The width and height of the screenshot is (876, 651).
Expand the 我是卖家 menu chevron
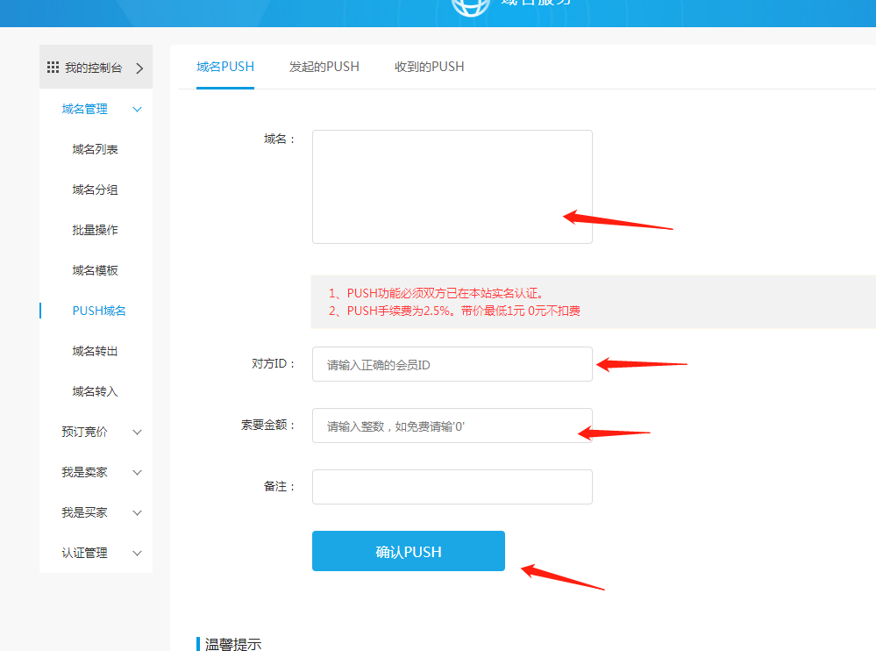tap(137, 472)
